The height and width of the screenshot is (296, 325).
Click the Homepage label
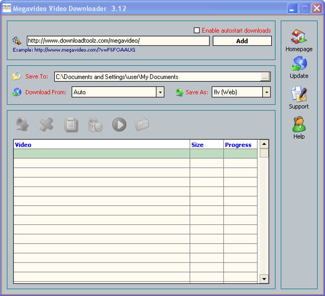pos(299,49)
